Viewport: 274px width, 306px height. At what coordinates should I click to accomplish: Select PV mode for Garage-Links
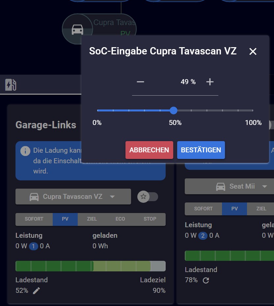point(65,219)
